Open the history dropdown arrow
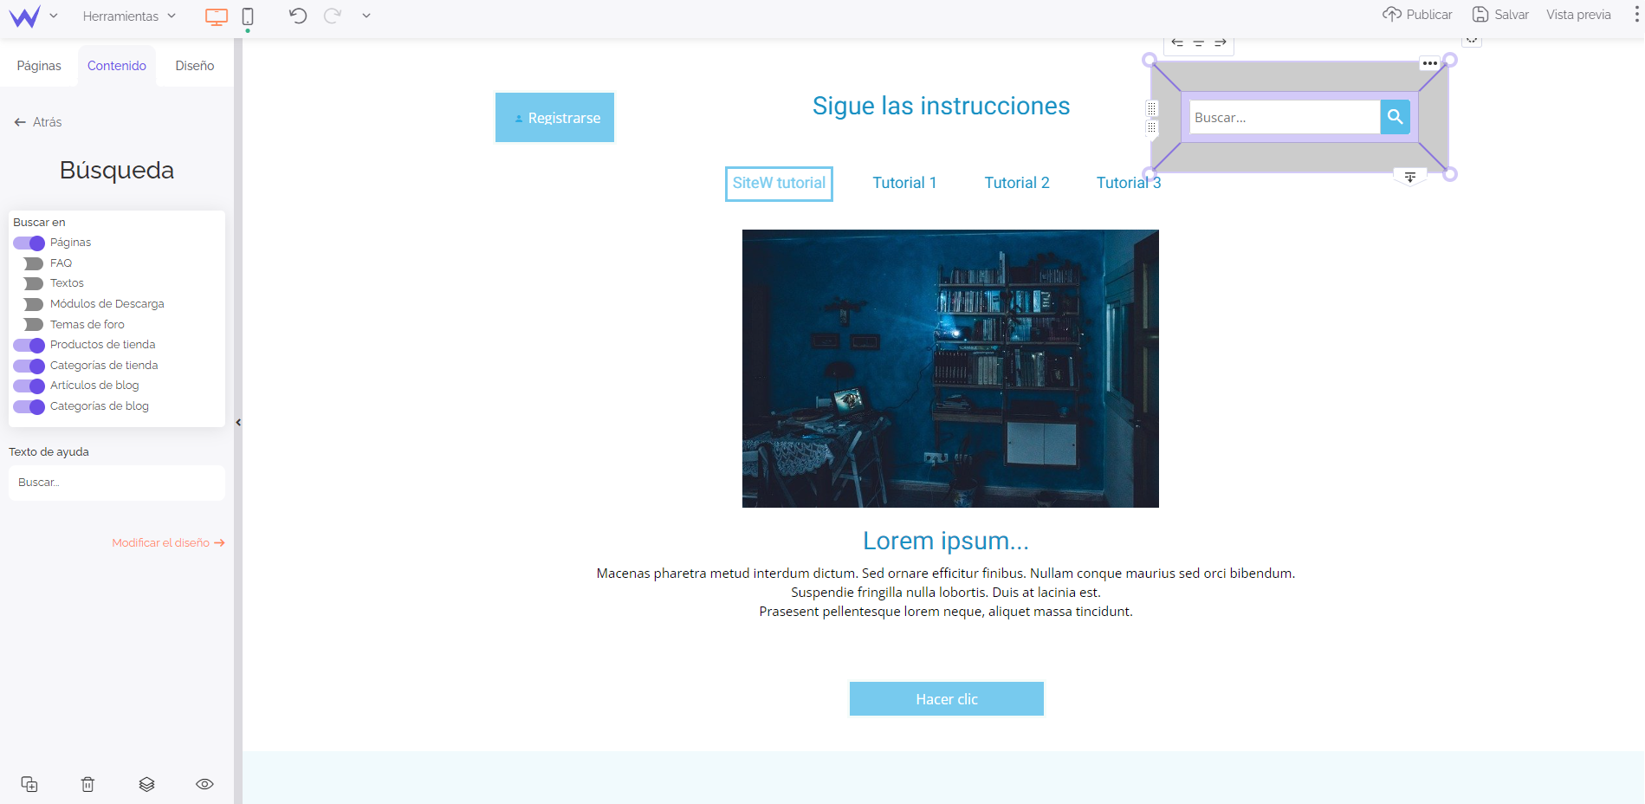The height and width of the screenshot is (804, 1645). 366,16
